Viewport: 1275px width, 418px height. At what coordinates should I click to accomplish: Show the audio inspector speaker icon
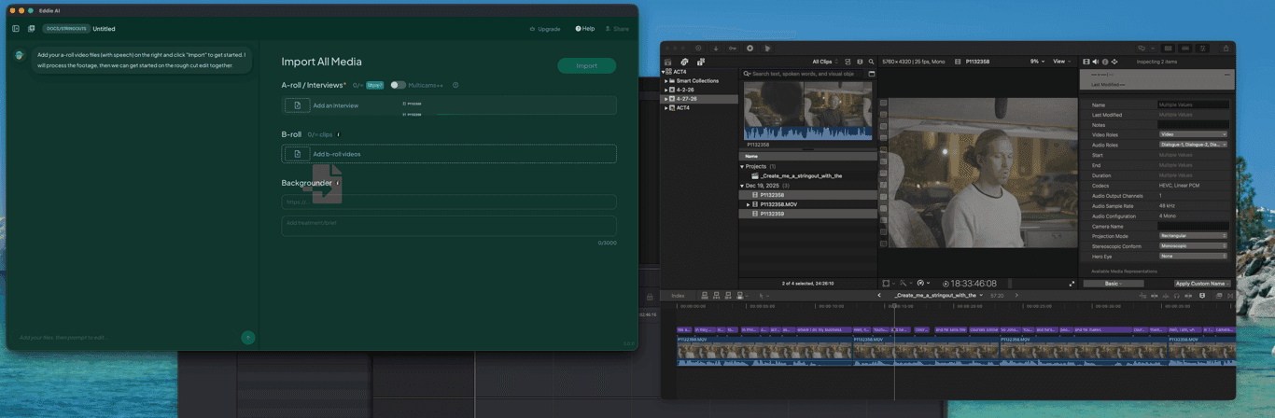point(1096,62)
